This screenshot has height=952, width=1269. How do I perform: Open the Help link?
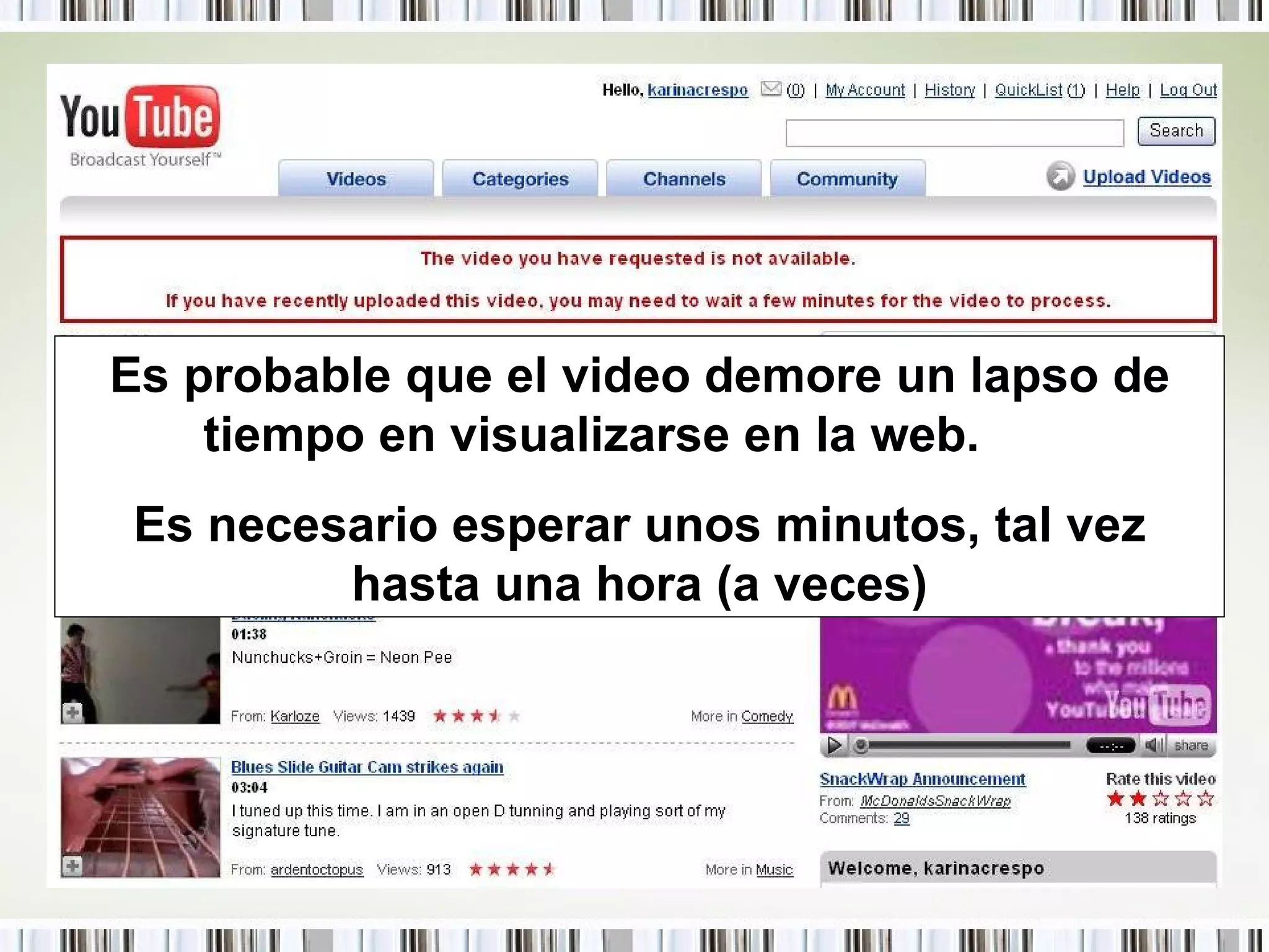coord(1123,90)
